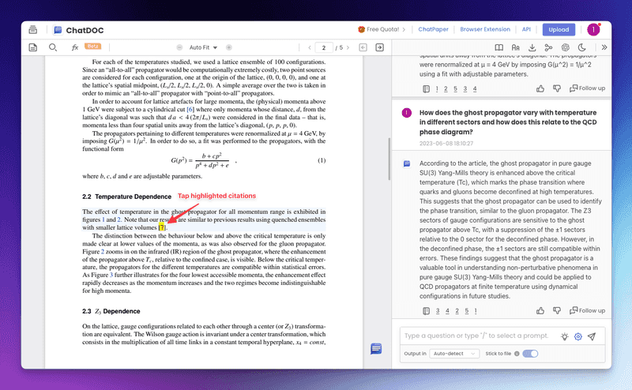Share the conversation via share icon

tap(548, 47)
